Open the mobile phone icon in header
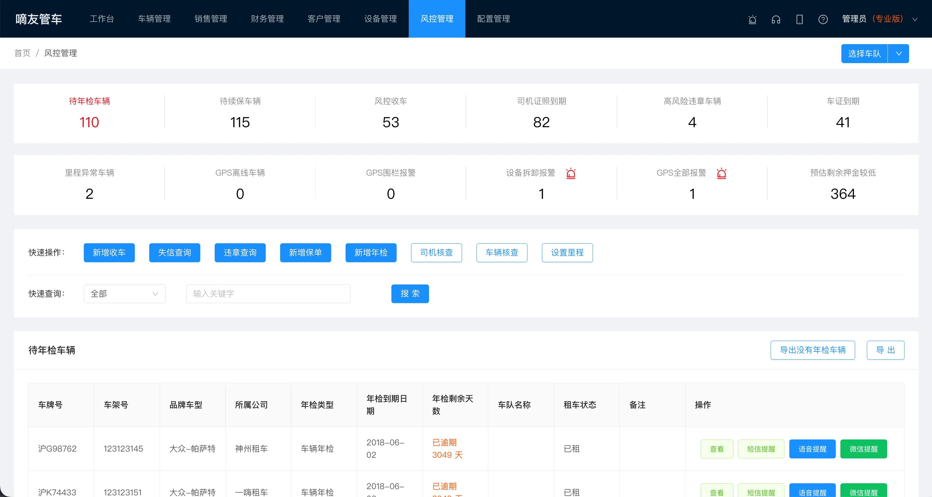This screenshot has width=932, height=497. tap(799, 19)
